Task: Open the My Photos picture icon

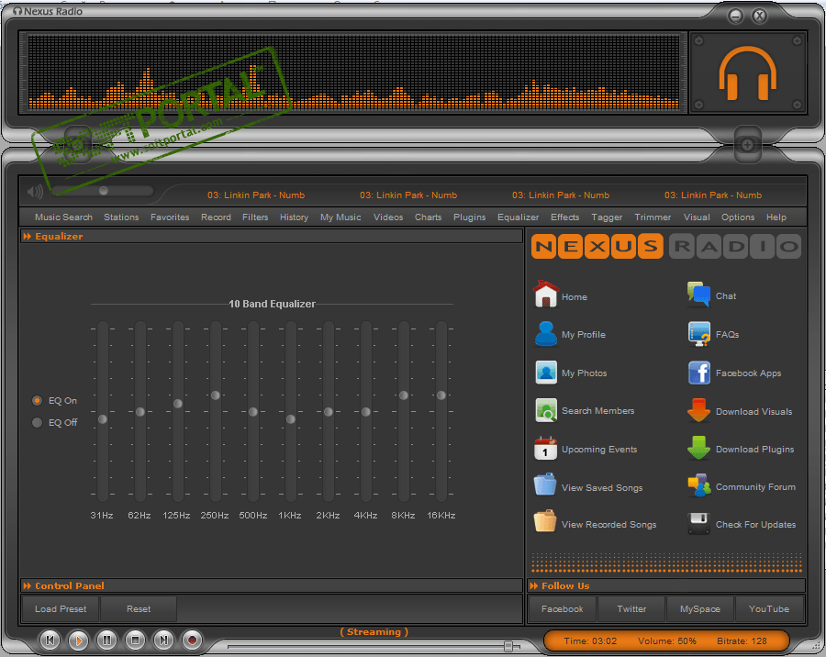Action: tap(546, 372)
